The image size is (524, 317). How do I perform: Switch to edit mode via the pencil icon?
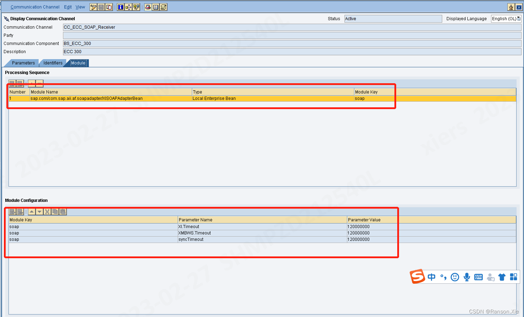coord(93,7)
